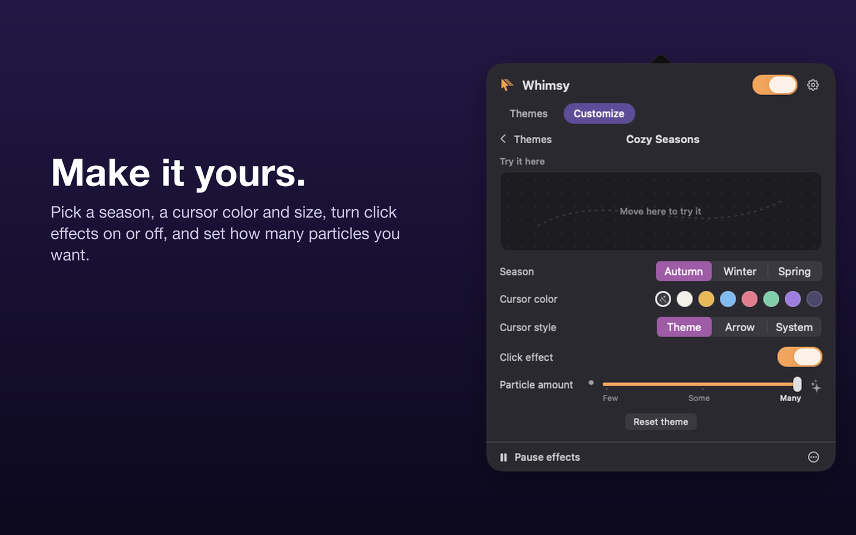Screen dimensions: 856x535
Task: Pick the yellow cursor color
Action: point(706,299)
